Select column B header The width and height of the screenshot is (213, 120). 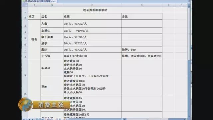pyautogui.click(x=52, y=5)
